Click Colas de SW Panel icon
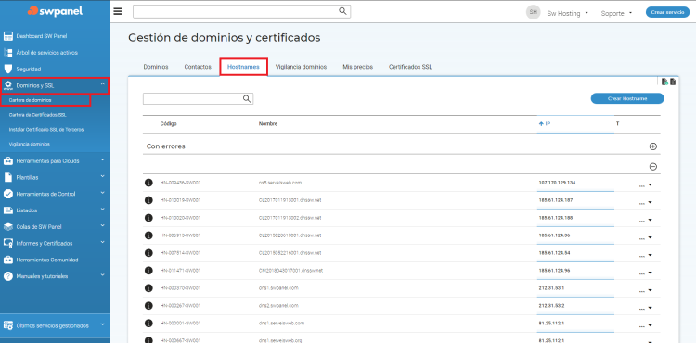Screen dimensions: 696x343 point(8,226)
